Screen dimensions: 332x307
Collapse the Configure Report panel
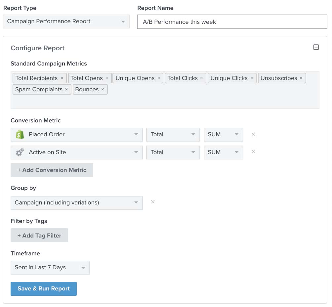click(316, 47)
